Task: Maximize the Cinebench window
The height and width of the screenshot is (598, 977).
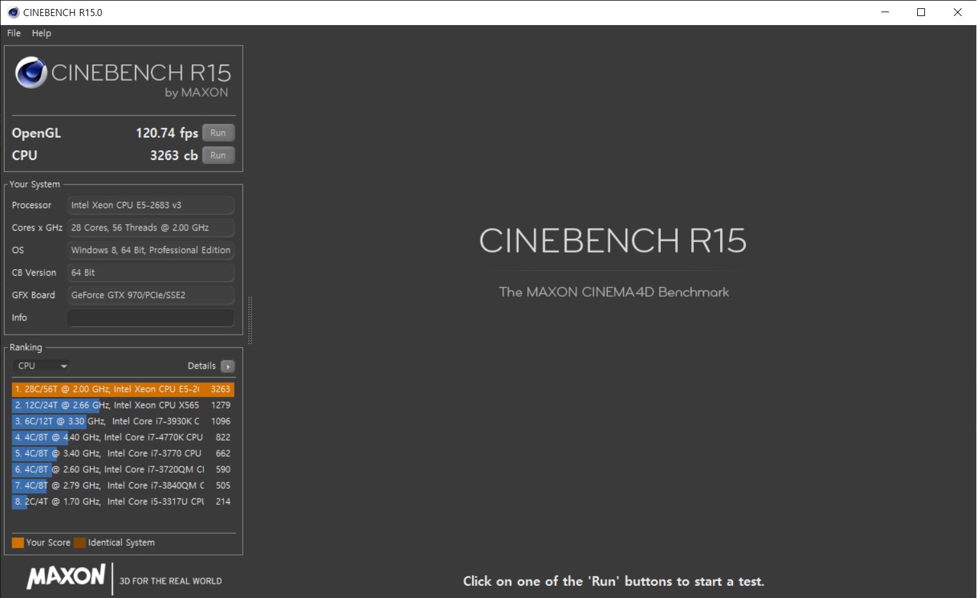Action: tap(921, 12)
